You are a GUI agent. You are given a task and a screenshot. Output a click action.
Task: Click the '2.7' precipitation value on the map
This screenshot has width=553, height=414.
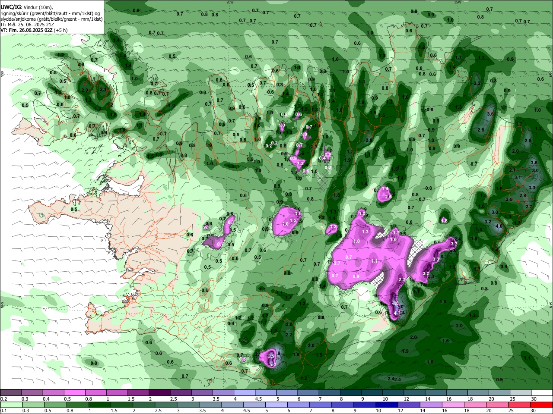pos(528,207)
